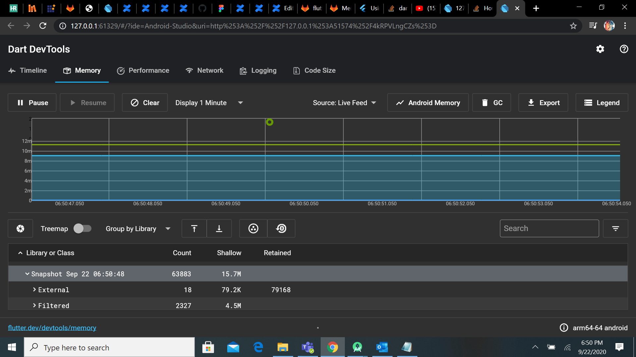The image size is (636, 357).
Task: Trigger garbage collection with the GC button
Action: coord(492,102)
